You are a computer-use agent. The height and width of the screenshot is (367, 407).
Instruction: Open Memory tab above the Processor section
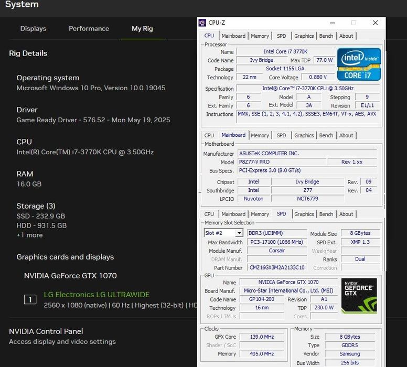260,36
